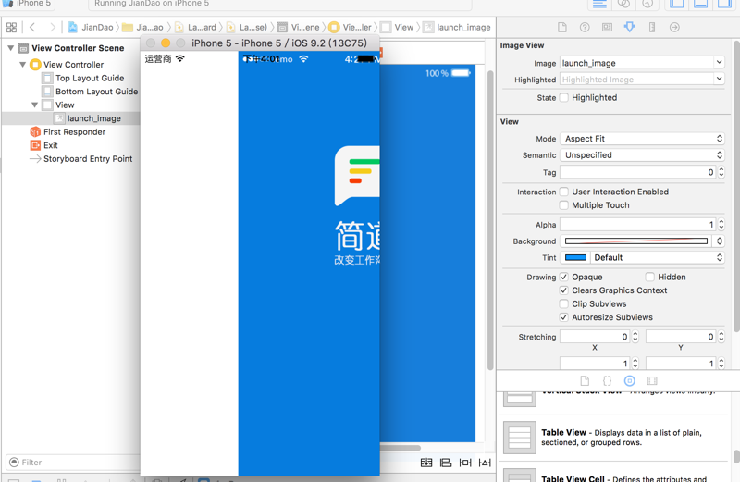Click the Background color well
This screenshot has width=740, height=482.
(636, 241)
